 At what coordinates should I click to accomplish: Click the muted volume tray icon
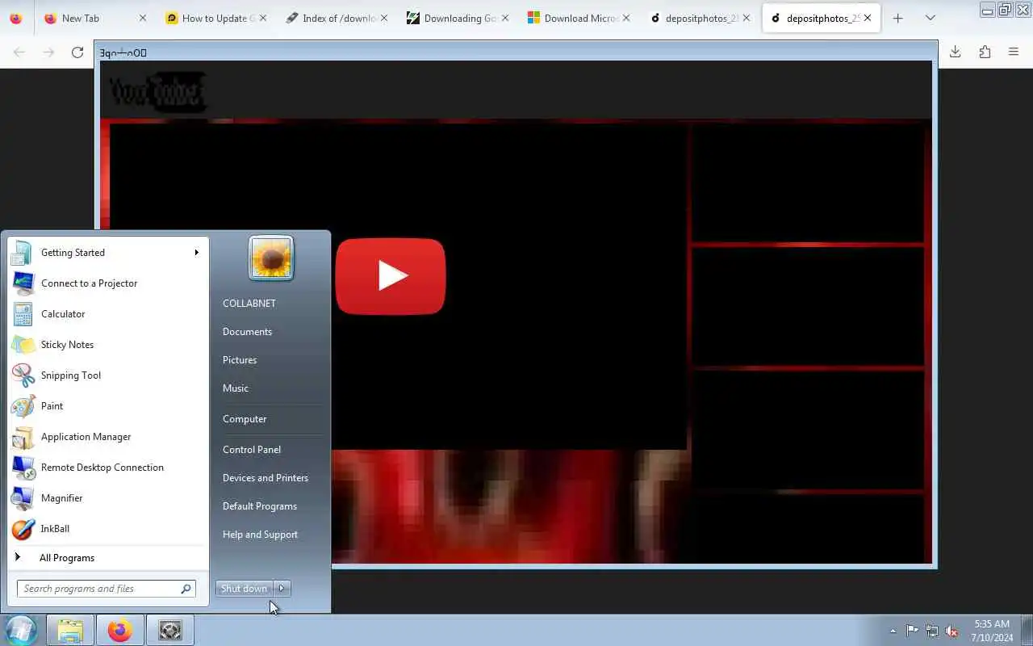(951, 631)
